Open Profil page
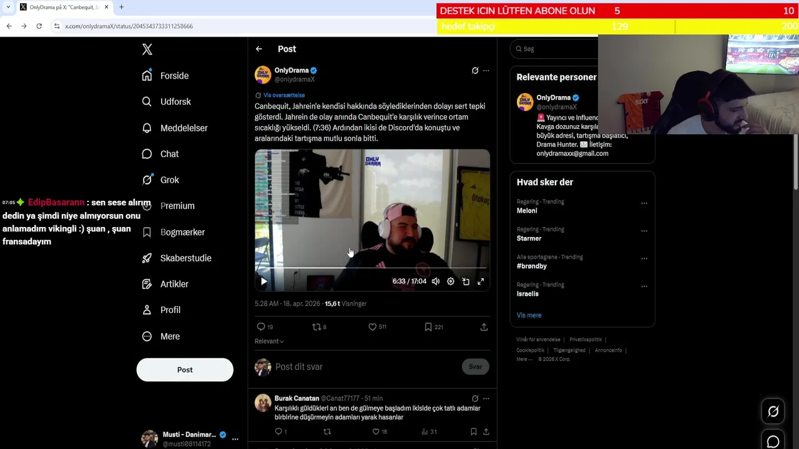The width and height of the screenshot is (799, 449). pyautogui.click(x=161, y=310)
